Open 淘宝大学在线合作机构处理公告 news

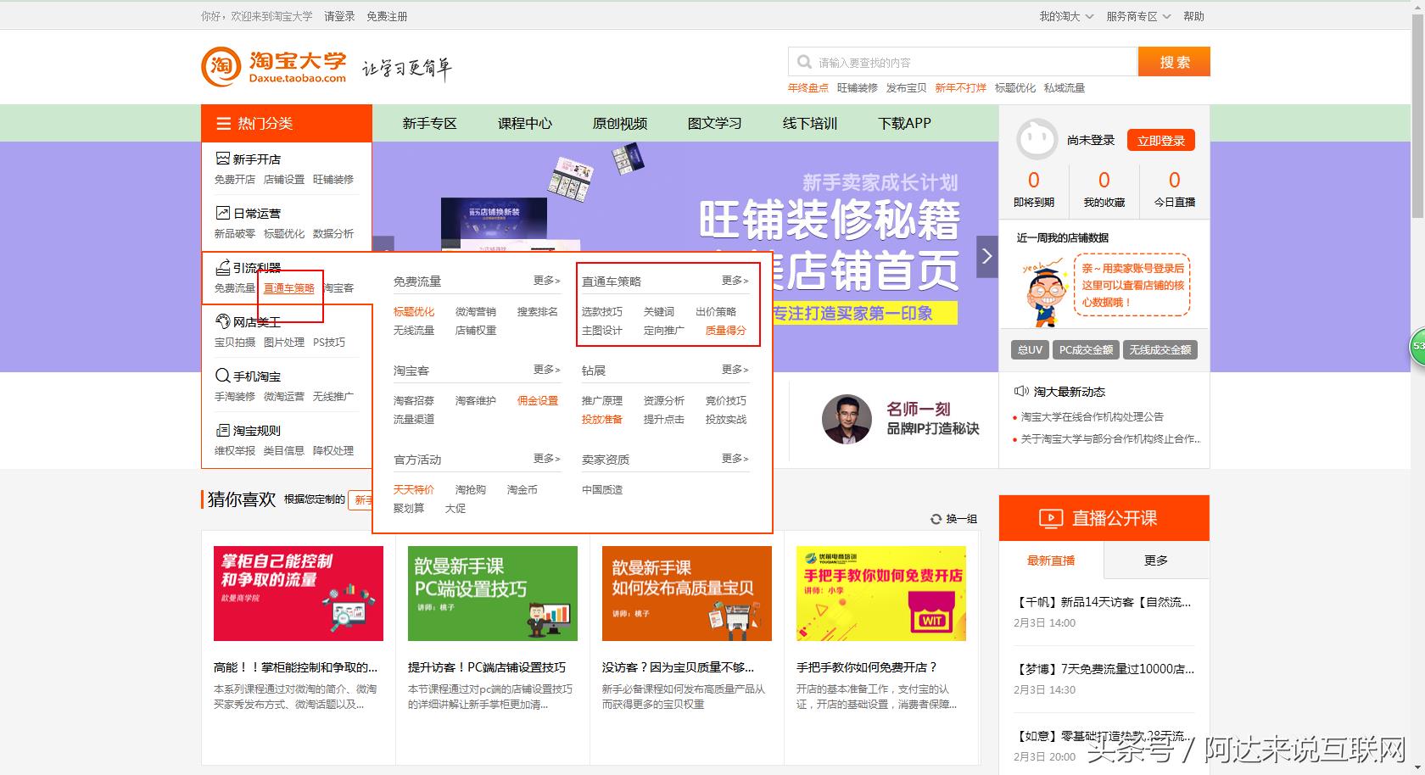(1092, 417)
